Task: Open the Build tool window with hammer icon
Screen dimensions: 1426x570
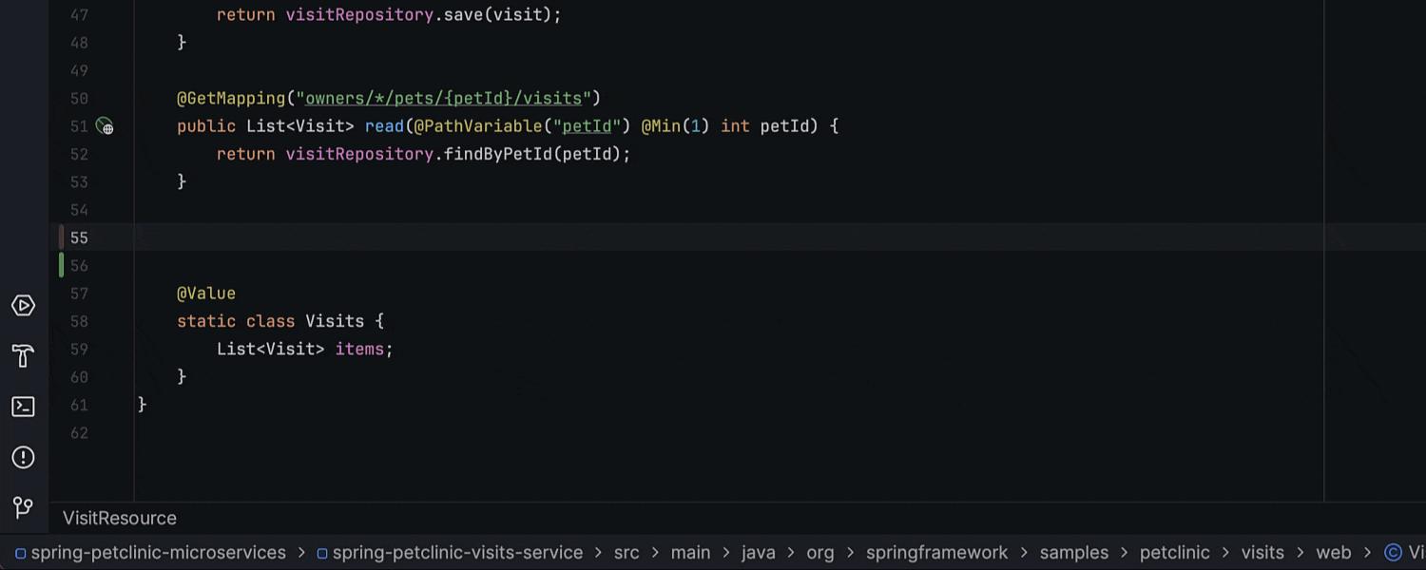Action: click(23, 356)
